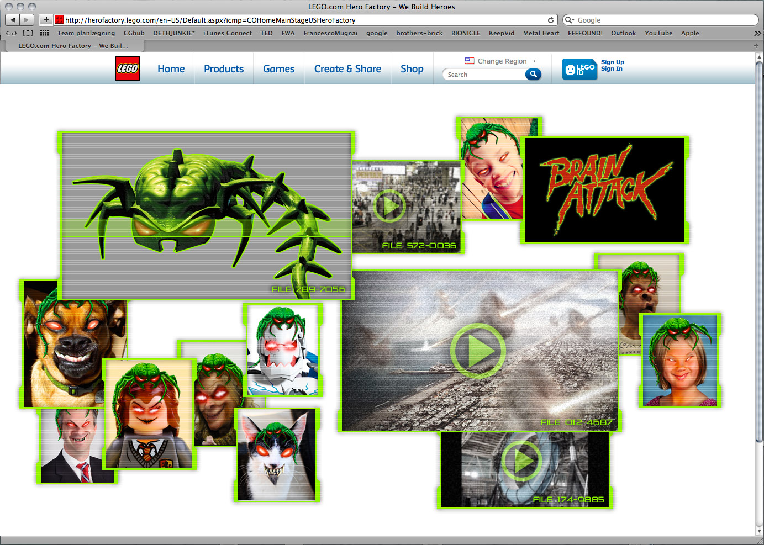
Task: Open the Top Sites grid icon
Action: coord(45,33)
